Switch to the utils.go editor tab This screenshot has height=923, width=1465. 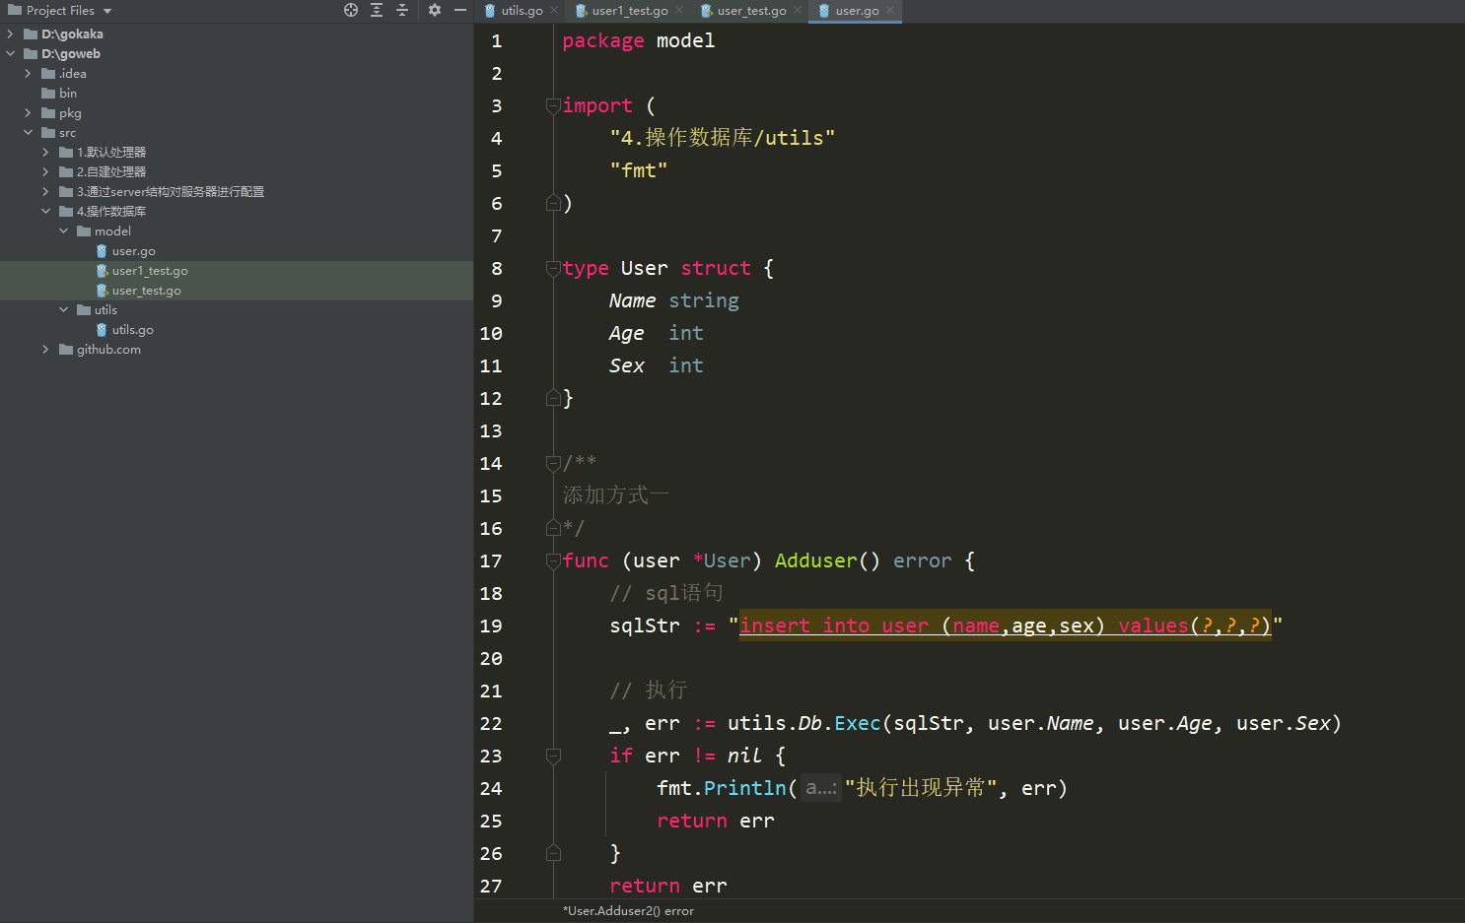(x=522, y=11)
